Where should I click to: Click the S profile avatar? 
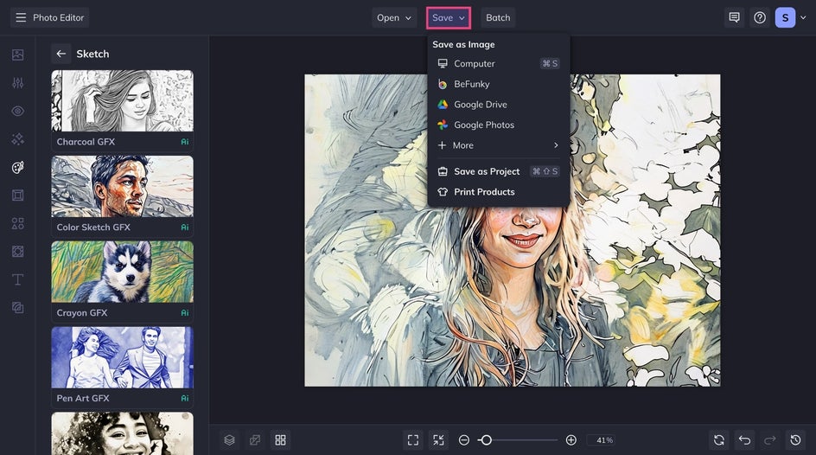785,17
